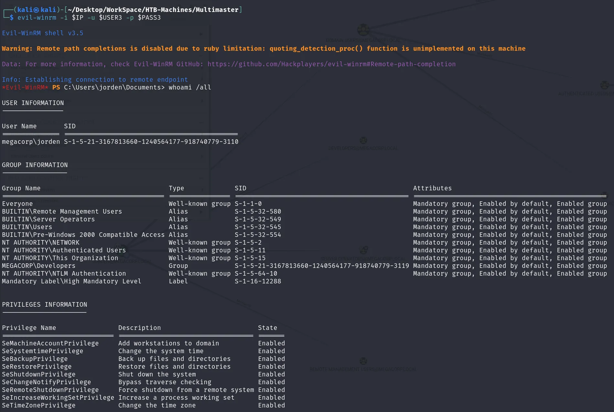
Task: Click the Multimaster working directory path
Action: 153,10
